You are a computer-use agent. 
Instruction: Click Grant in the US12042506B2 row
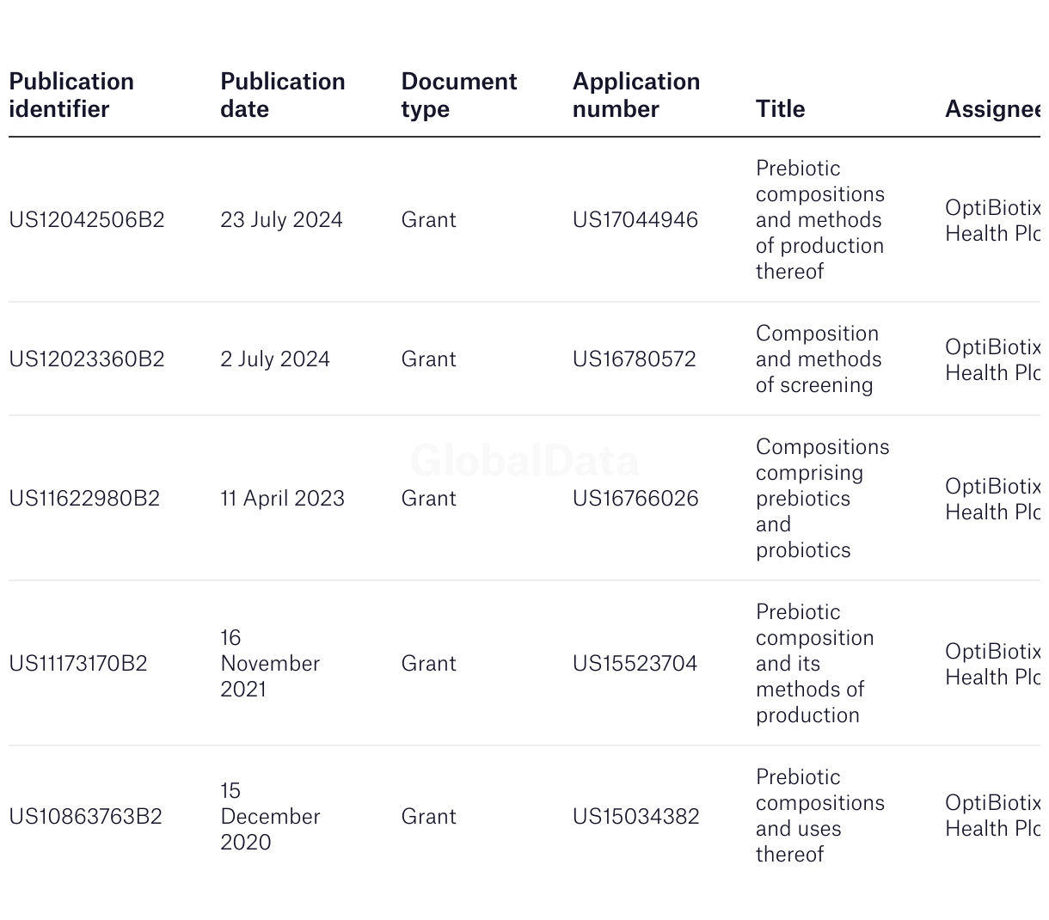tap(429, 220)
